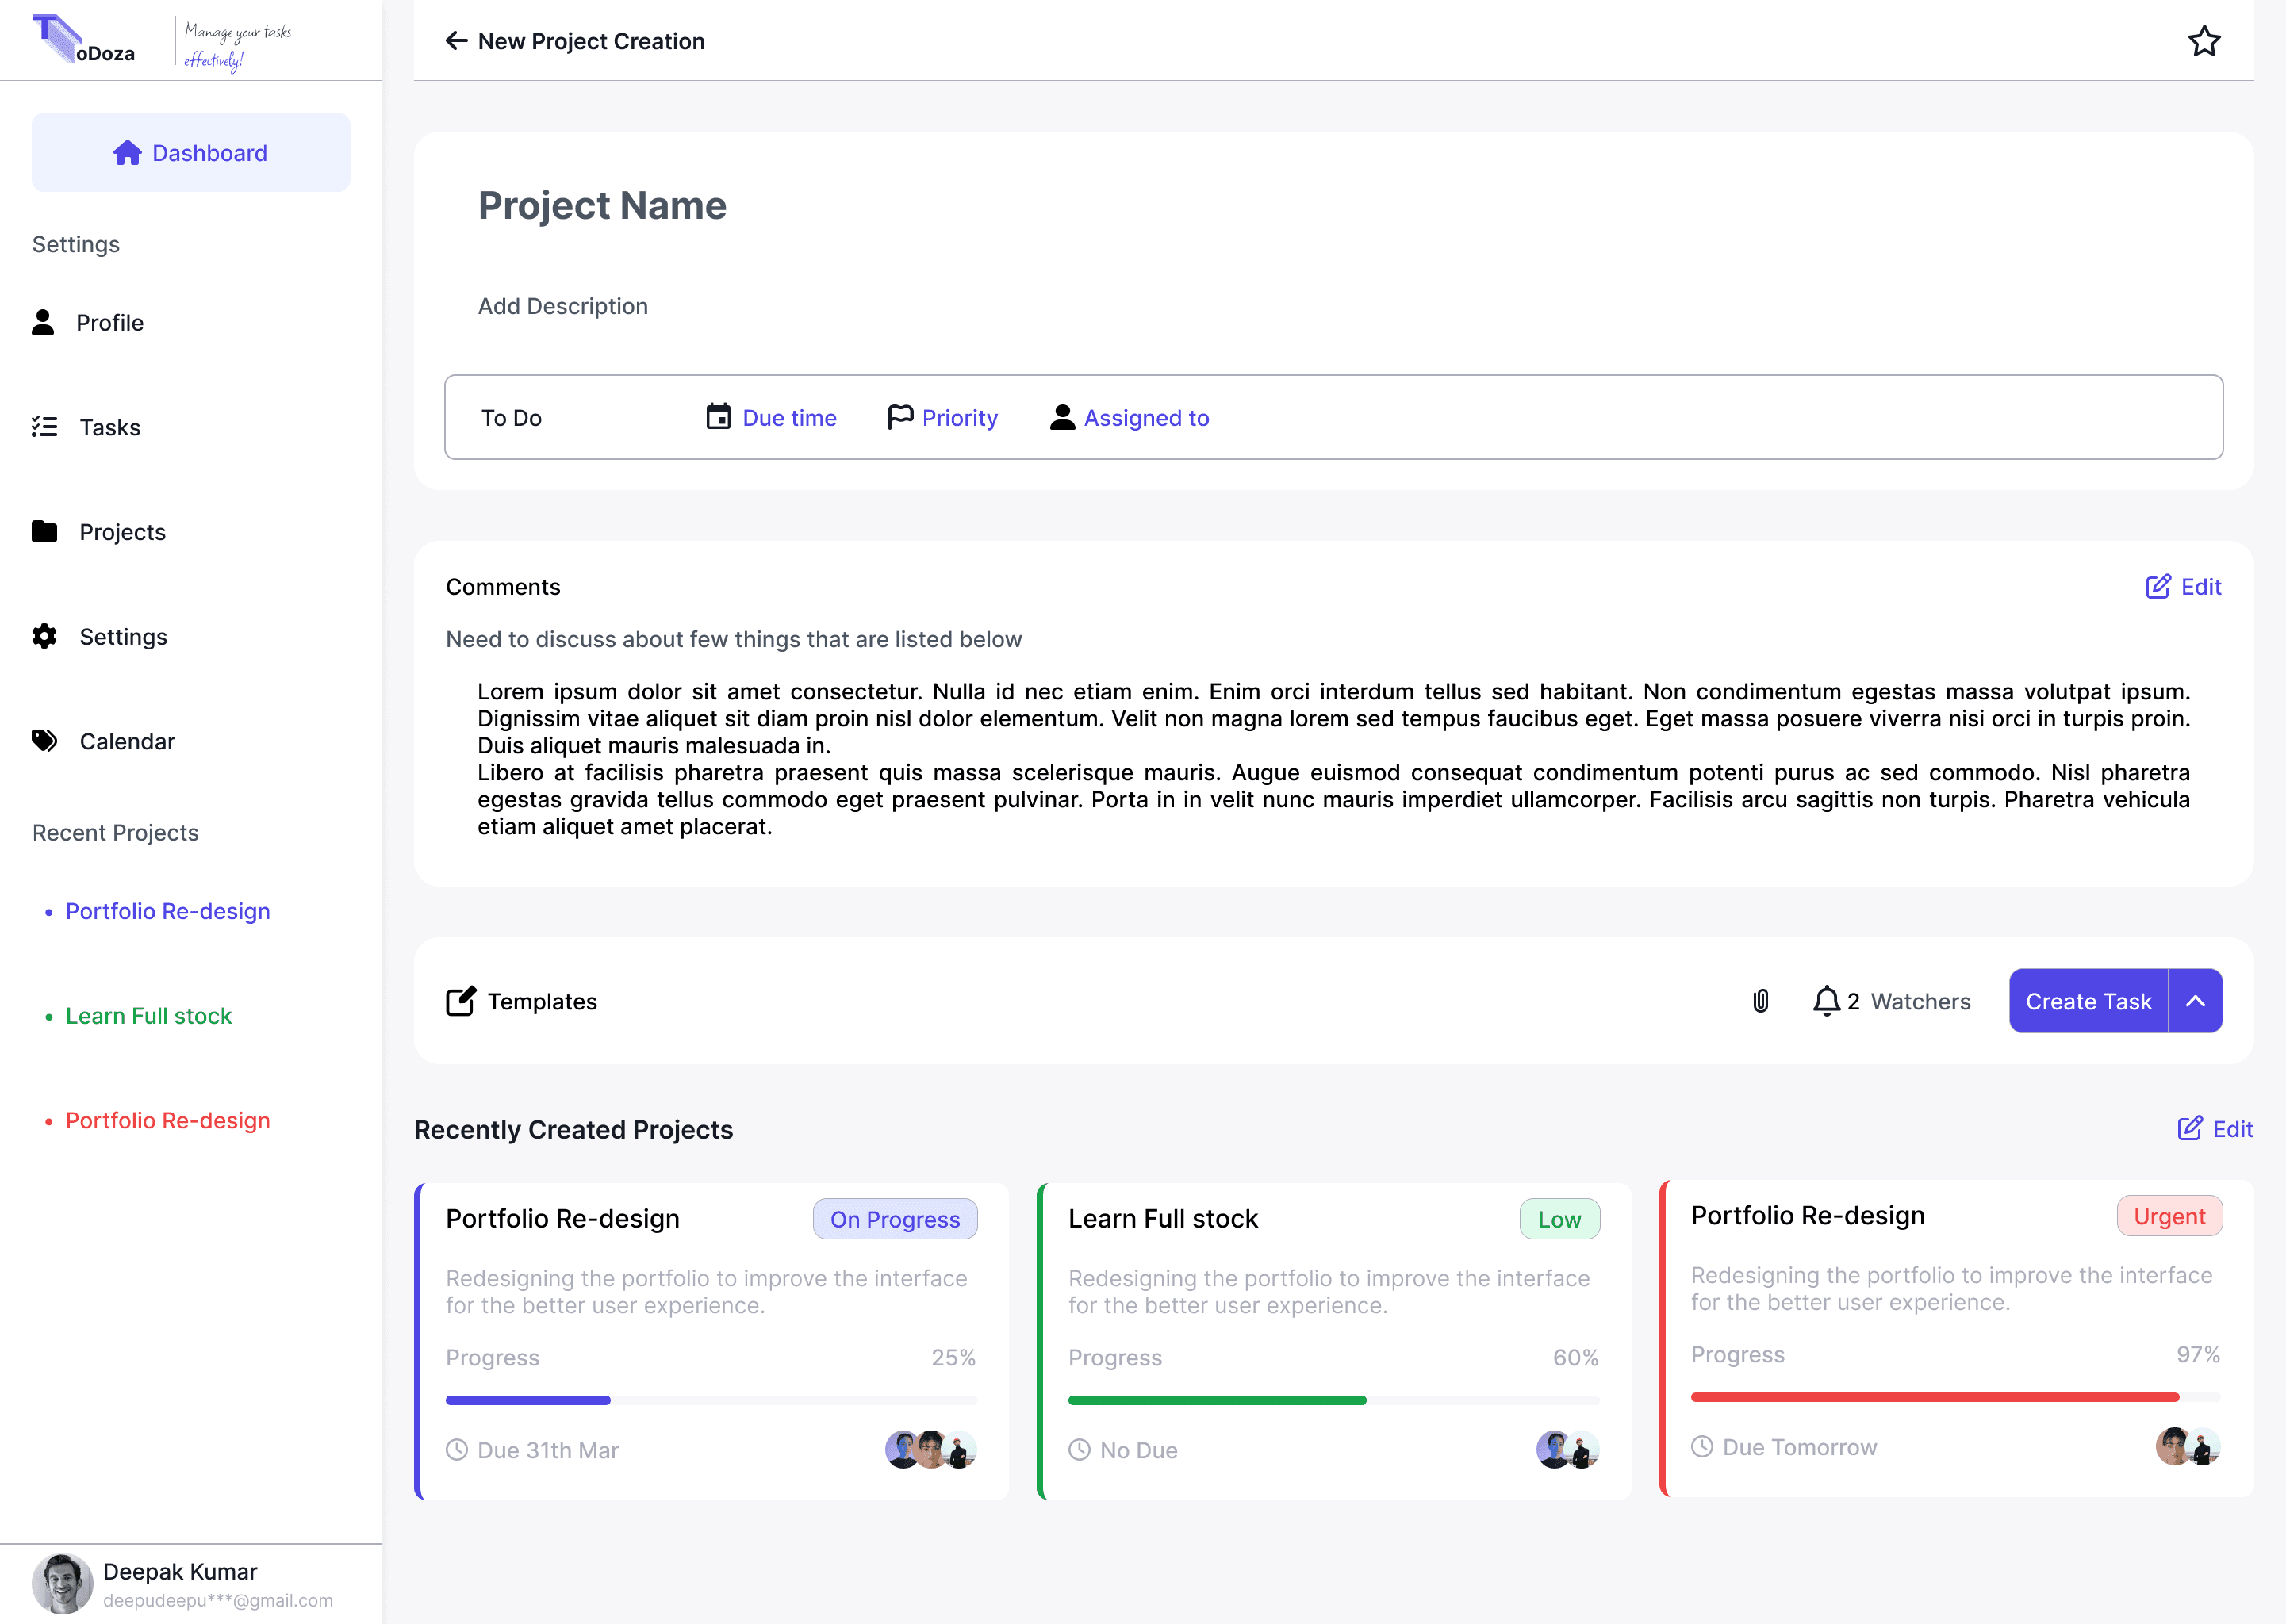Image resolution: width=2286 pixels, height=1624 pixels.
Task: Open the Priority selector
Action: (943, 418)
